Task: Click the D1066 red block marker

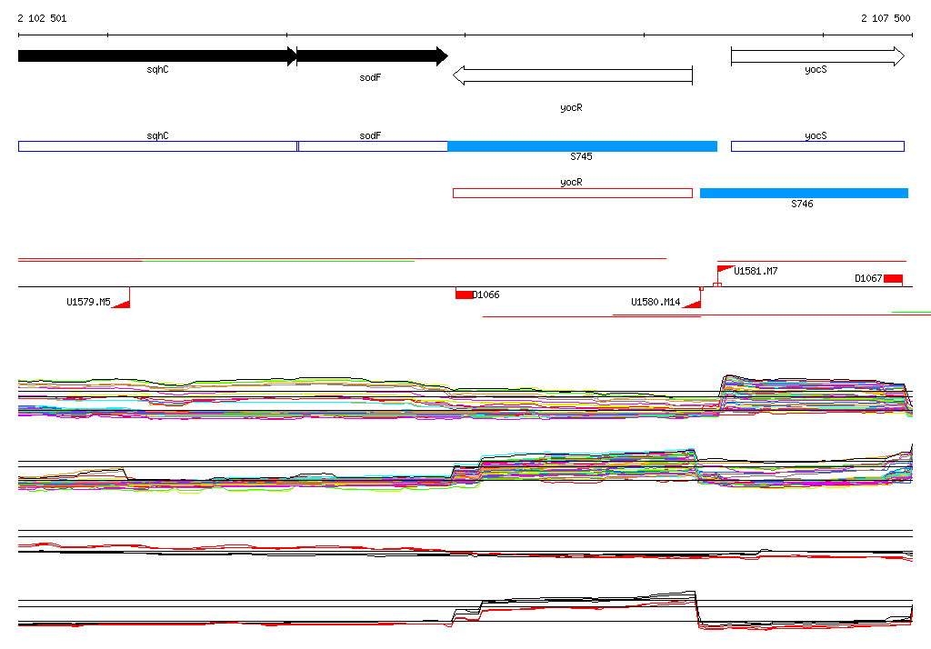Action: [464, 294]
